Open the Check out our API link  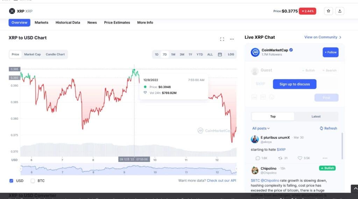coord(221,180)
